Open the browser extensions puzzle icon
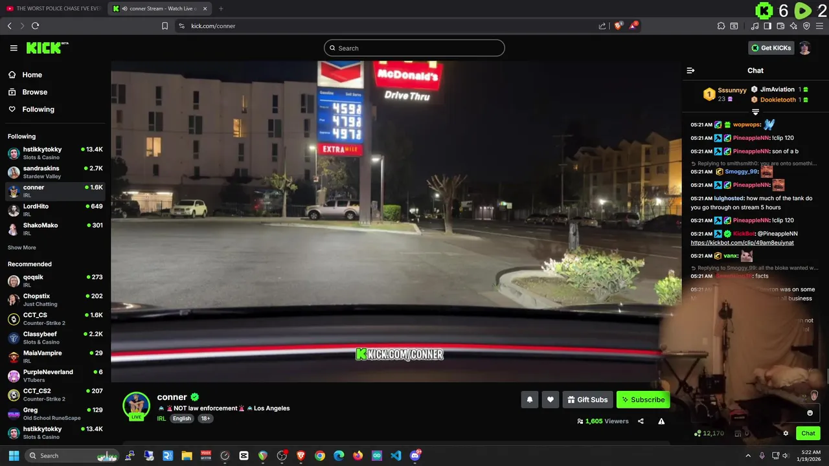Viewport: 829px width, 466px height. (721, 26)
